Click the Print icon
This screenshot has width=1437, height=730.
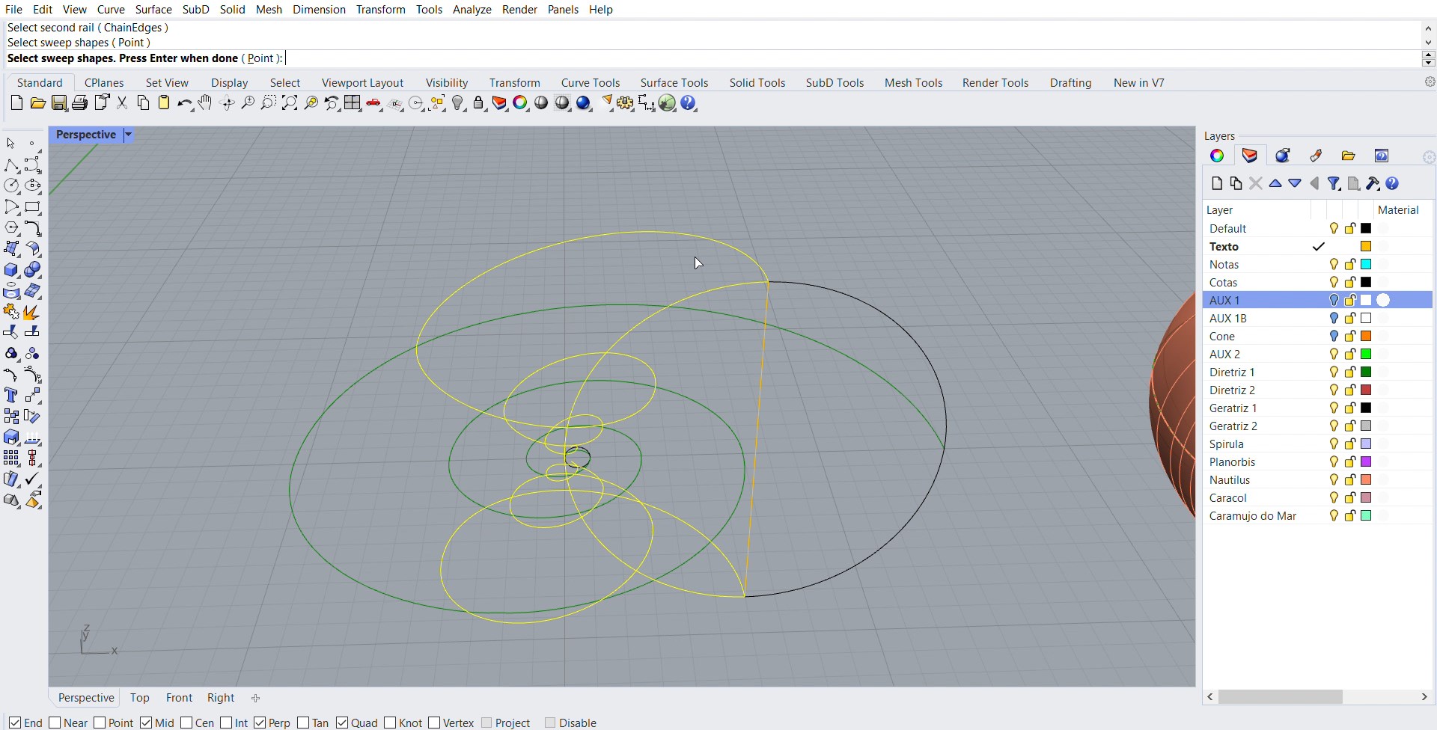click(79, 103)
